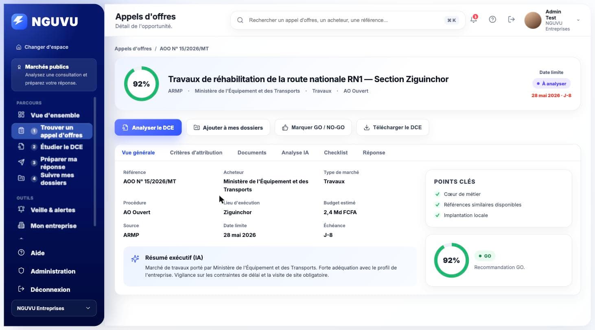Viewport: 595px width, 330px height.
Task: Expand the NGUVU Entreprises workspace dropdown
Action: click(x=54, y=308)
